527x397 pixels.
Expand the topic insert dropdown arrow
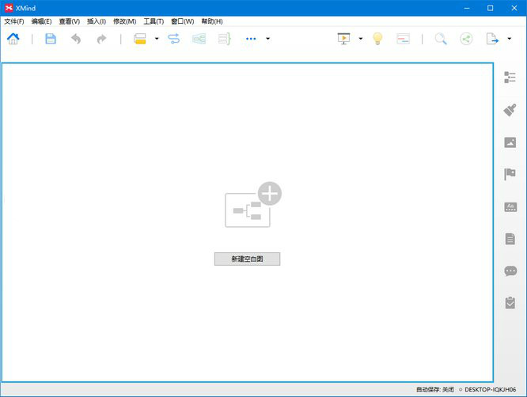pyautogui.click(x=157, y=39)
